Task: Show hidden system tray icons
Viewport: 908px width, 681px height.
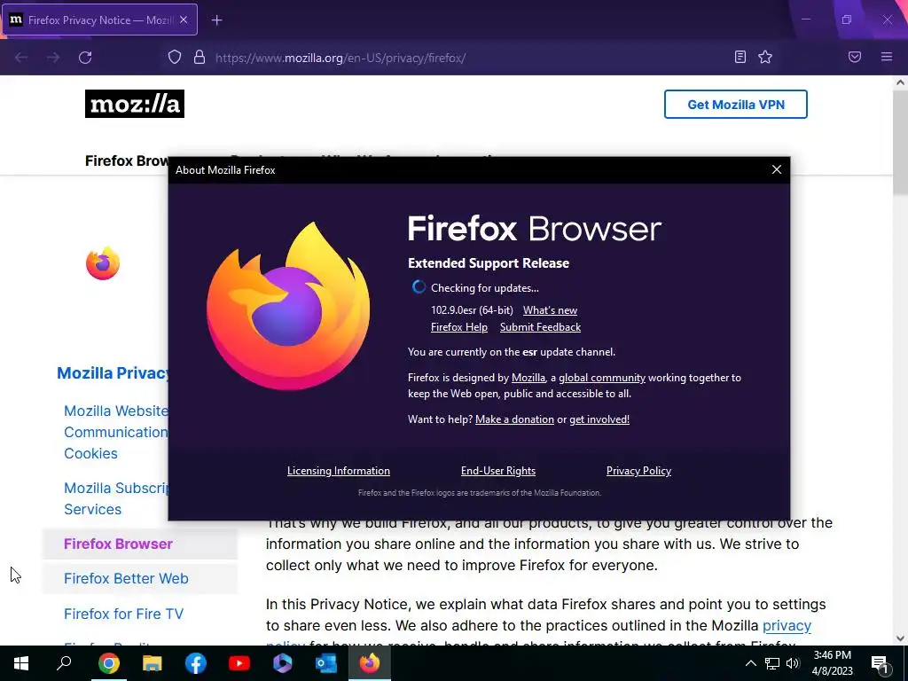Action: coord(750,663)
